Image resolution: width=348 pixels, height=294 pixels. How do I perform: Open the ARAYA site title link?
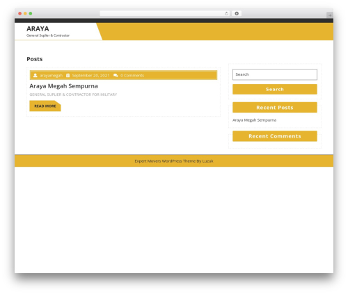tap(38, 28)
